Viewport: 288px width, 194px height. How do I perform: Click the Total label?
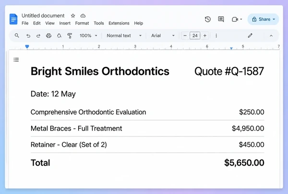40,163
